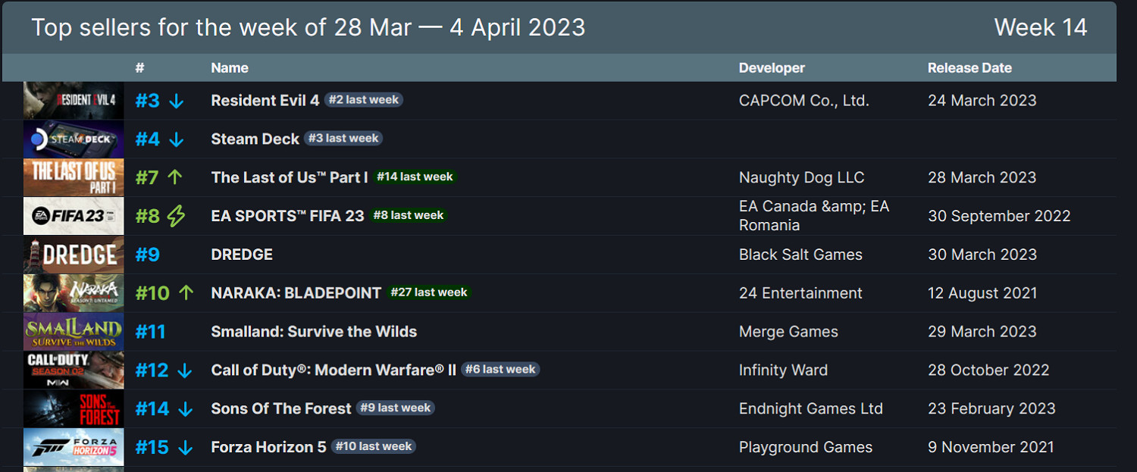
Task: Click the Resident Evil 4 game thumbnail
Action: coord(74,101)
